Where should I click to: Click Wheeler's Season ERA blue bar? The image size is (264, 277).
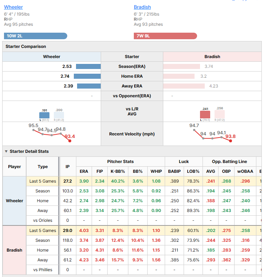click(x=88, y=66)
